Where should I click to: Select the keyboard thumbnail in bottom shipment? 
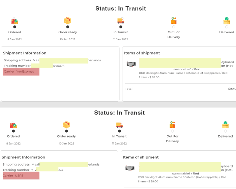click(130, 168)
